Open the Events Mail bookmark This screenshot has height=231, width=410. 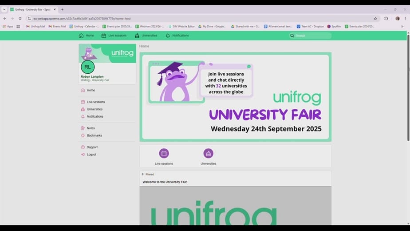57,27
